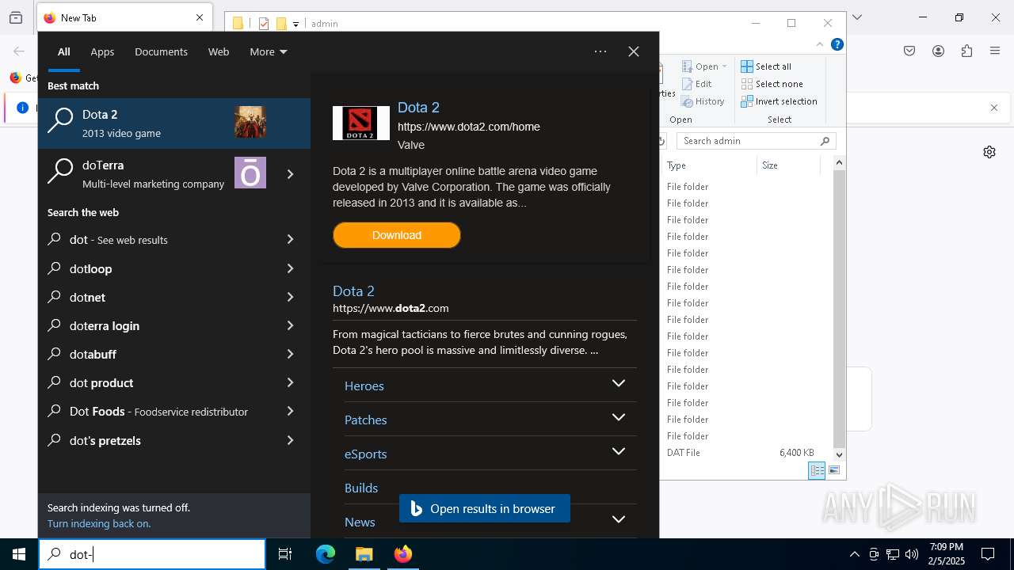Image resolution: width=1014 pixels, height=570 pixels.
Task: Switch Explorer to details view icon
Action: point(817,470)
